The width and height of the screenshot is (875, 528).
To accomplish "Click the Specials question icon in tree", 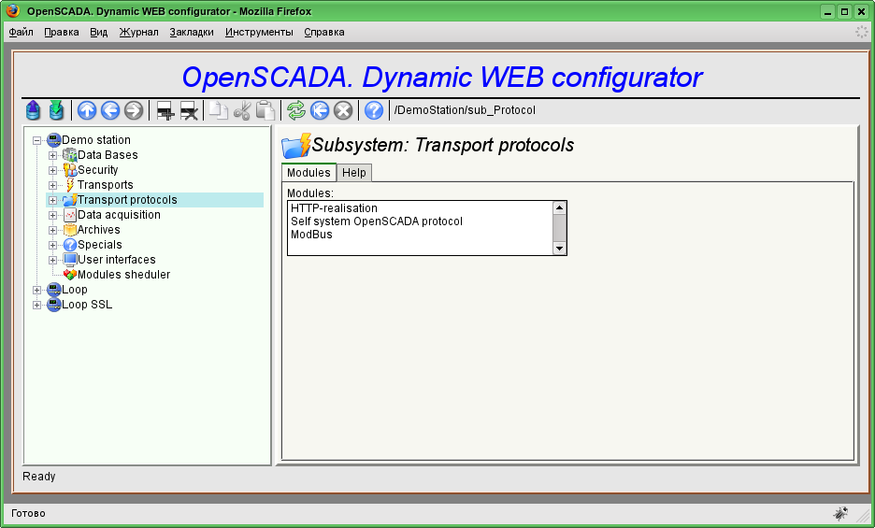I will pyautogui.click(x=70, y=245).
